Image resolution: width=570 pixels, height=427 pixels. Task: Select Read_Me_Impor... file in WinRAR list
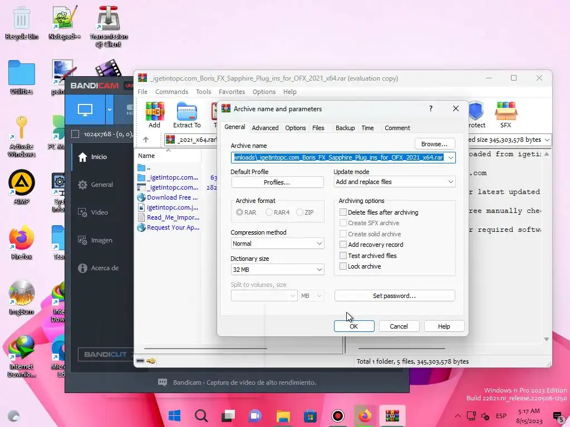pos(169,217)
